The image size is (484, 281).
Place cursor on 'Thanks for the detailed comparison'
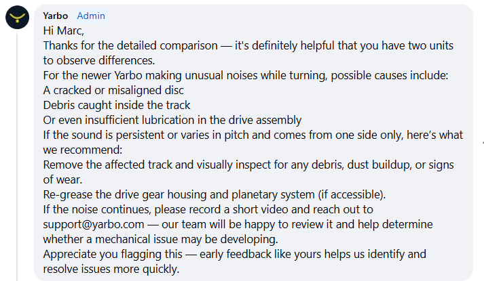(x=130, y=45)
